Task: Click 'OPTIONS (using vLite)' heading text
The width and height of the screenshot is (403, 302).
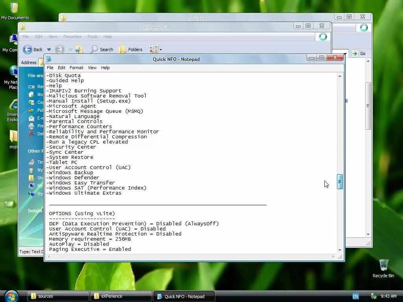Action: click(x=82, y=214)
